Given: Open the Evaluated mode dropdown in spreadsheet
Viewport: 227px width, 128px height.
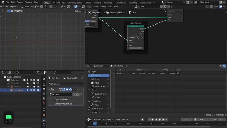Looking at the screenshot, I should point(101,66).
